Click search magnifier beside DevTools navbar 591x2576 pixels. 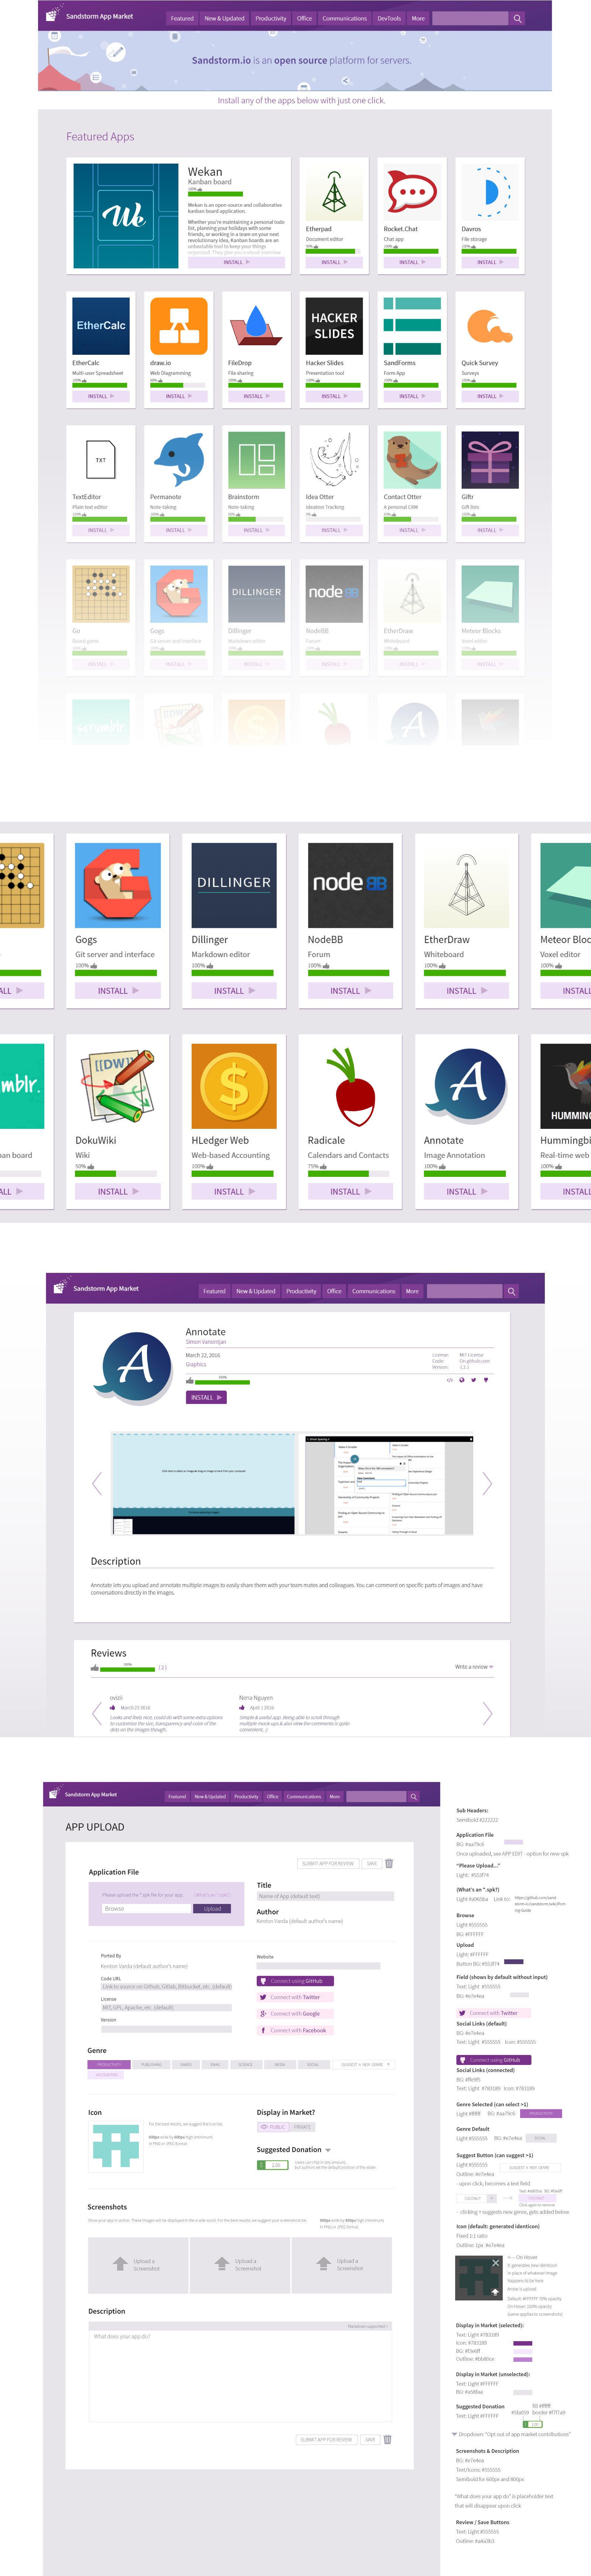517,19
